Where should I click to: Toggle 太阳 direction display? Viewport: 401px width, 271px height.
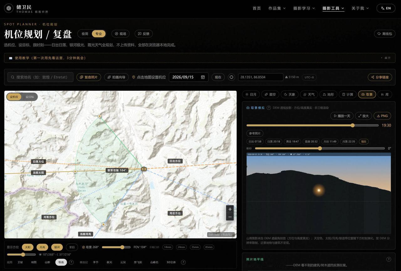click(28, 247)
